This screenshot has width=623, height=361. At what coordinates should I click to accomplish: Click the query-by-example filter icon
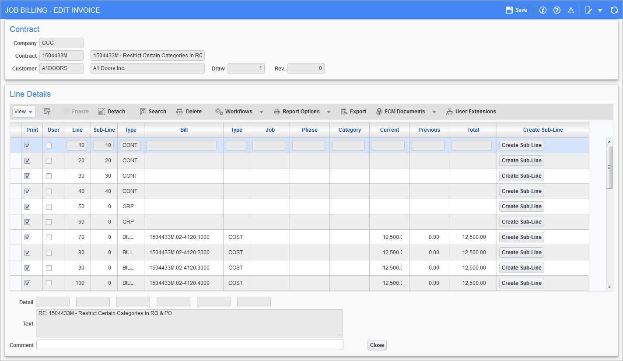pyautogui.click(x=47, y=112)
